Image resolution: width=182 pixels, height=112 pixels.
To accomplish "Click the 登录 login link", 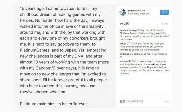I will coord(122,102).
